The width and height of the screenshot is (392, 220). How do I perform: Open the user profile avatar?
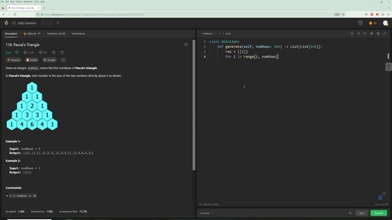click(385, 23)
